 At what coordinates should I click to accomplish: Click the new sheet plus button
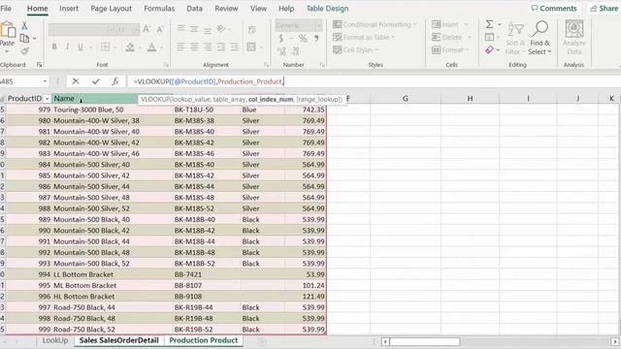tap(261, 340)
